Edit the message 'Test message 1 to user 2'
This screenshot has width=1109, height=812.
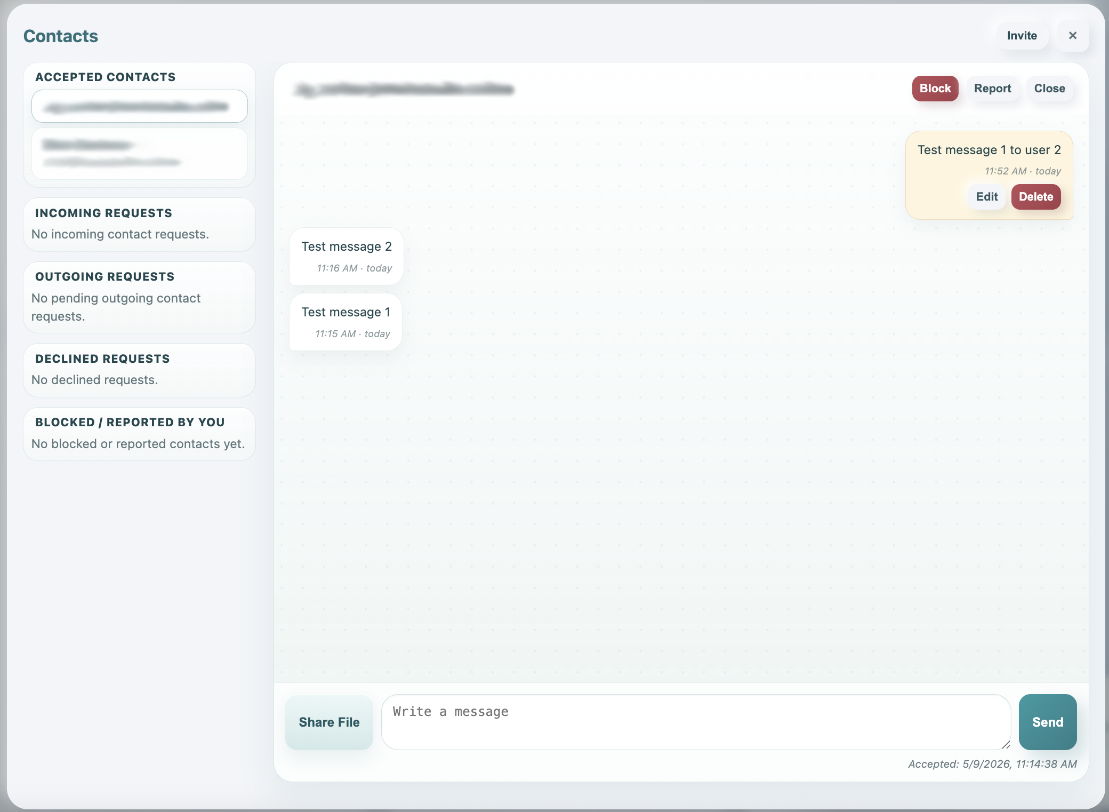987,197
